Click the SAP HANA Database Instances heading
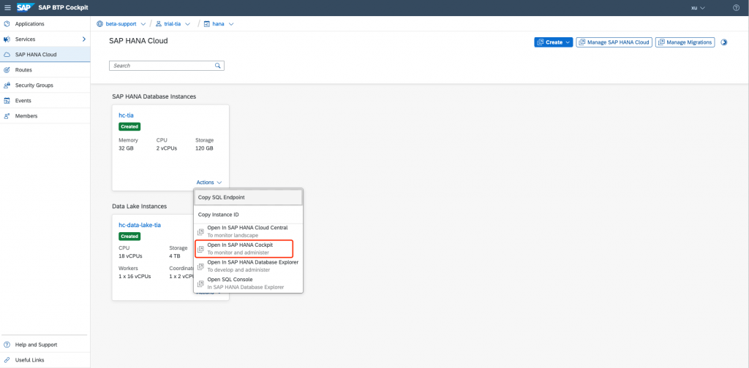The height and width of the screenshot is (368, 749). click(154, 96)
